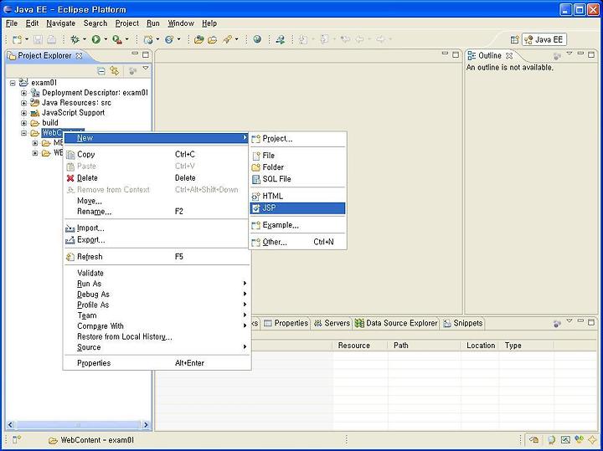Choose SQL File from New submenu
Image resolution: width=603 pixels, height=451 pixels.
(x=297, y=179)
